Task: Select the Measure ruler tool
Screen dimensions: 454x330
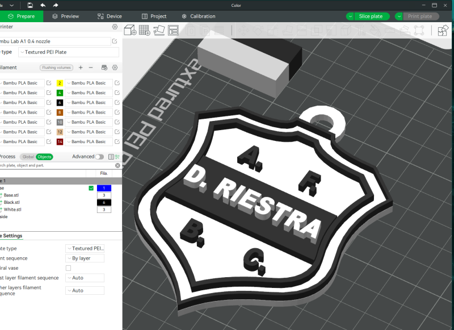Action: [x=390, y=30]
